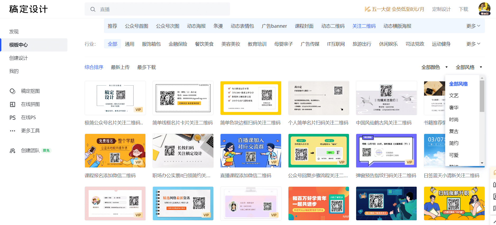The height and width of the screenshot is (225, 496).
Task: Open yellow 简单色块边框扫码关注二维码 thumbnail
Action: coord(251,98)
